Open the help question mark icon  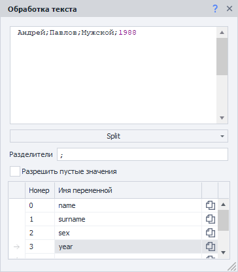click(x=215, y=9)
